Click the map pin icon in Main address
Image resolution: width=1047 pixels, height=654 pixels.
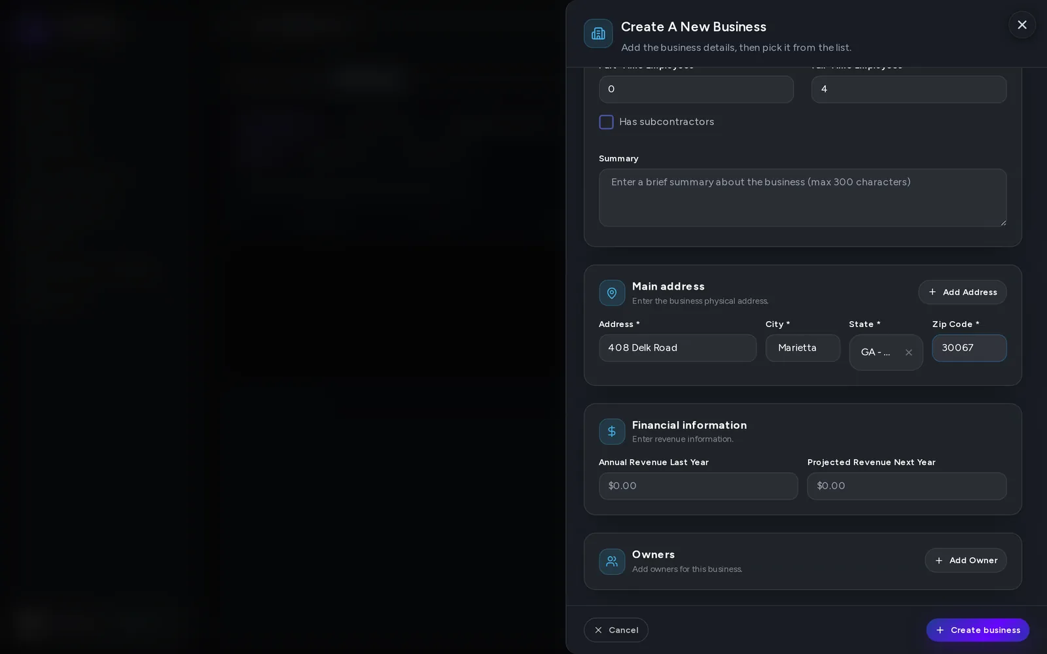(x=612, y=293)
